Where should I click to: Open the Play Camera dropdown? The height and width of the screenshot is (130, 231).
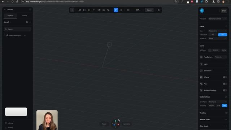click(x=221, y=57)
